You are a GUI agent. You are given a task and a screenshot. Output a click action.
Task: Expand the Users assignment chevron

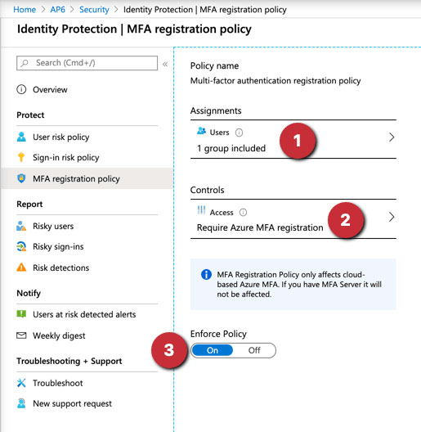[392, 137]
